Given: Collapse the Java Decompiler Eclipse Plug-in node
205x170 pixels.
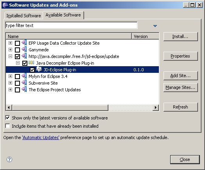Looking at the screenshot, I should (x=18, y=63).
